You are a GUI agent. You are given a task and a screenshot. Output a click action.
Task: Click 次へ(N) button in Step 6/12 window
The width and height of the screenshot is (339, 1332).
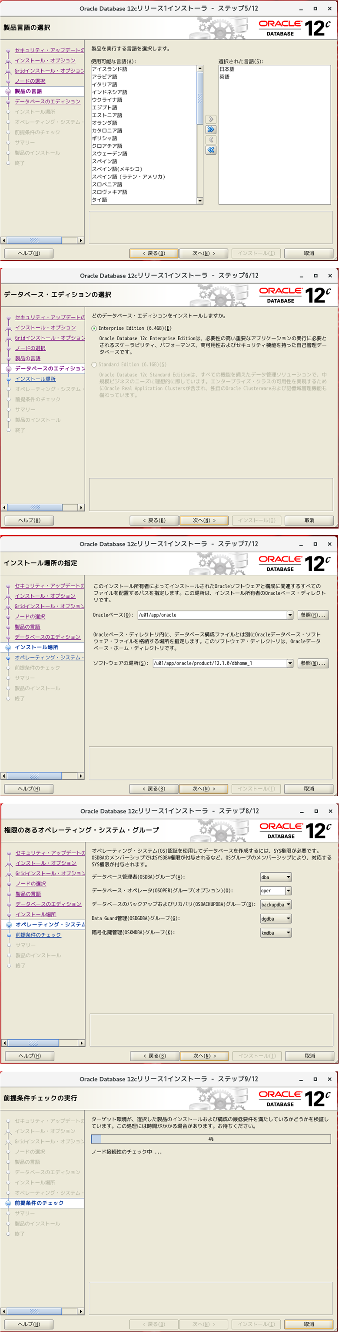pyautogui.click(x=204, y=520)
